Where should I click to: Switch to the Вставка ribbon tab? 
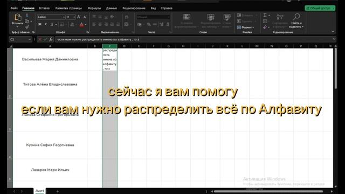(44, 8)
